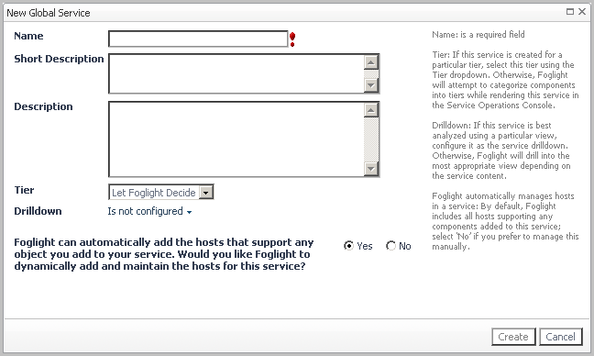Select the No radio button

point(390,246)
